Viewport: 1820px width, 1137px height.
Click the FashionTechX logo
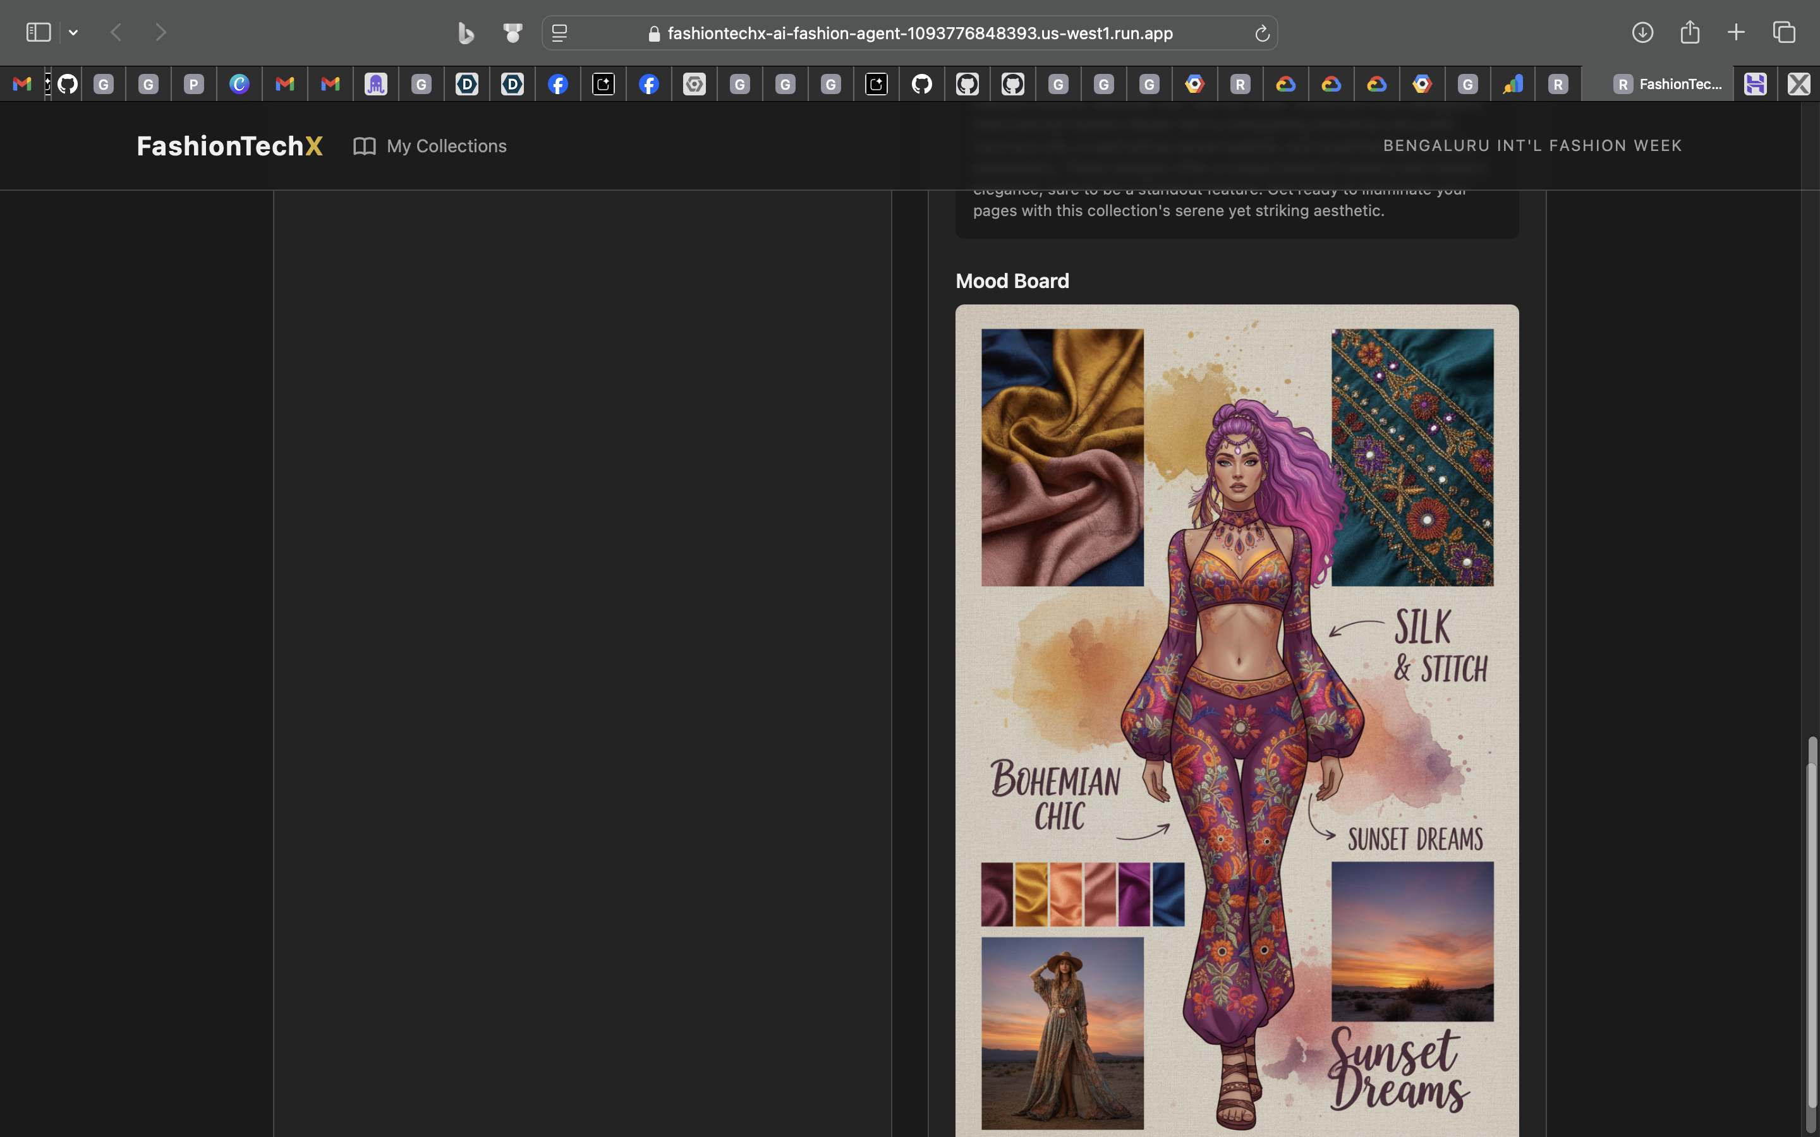click(229, 146)
